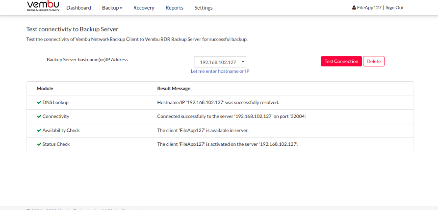Click the Test connectivity to Backup Server heading
This screenshot has height=210, width=438.
[73, 29]
